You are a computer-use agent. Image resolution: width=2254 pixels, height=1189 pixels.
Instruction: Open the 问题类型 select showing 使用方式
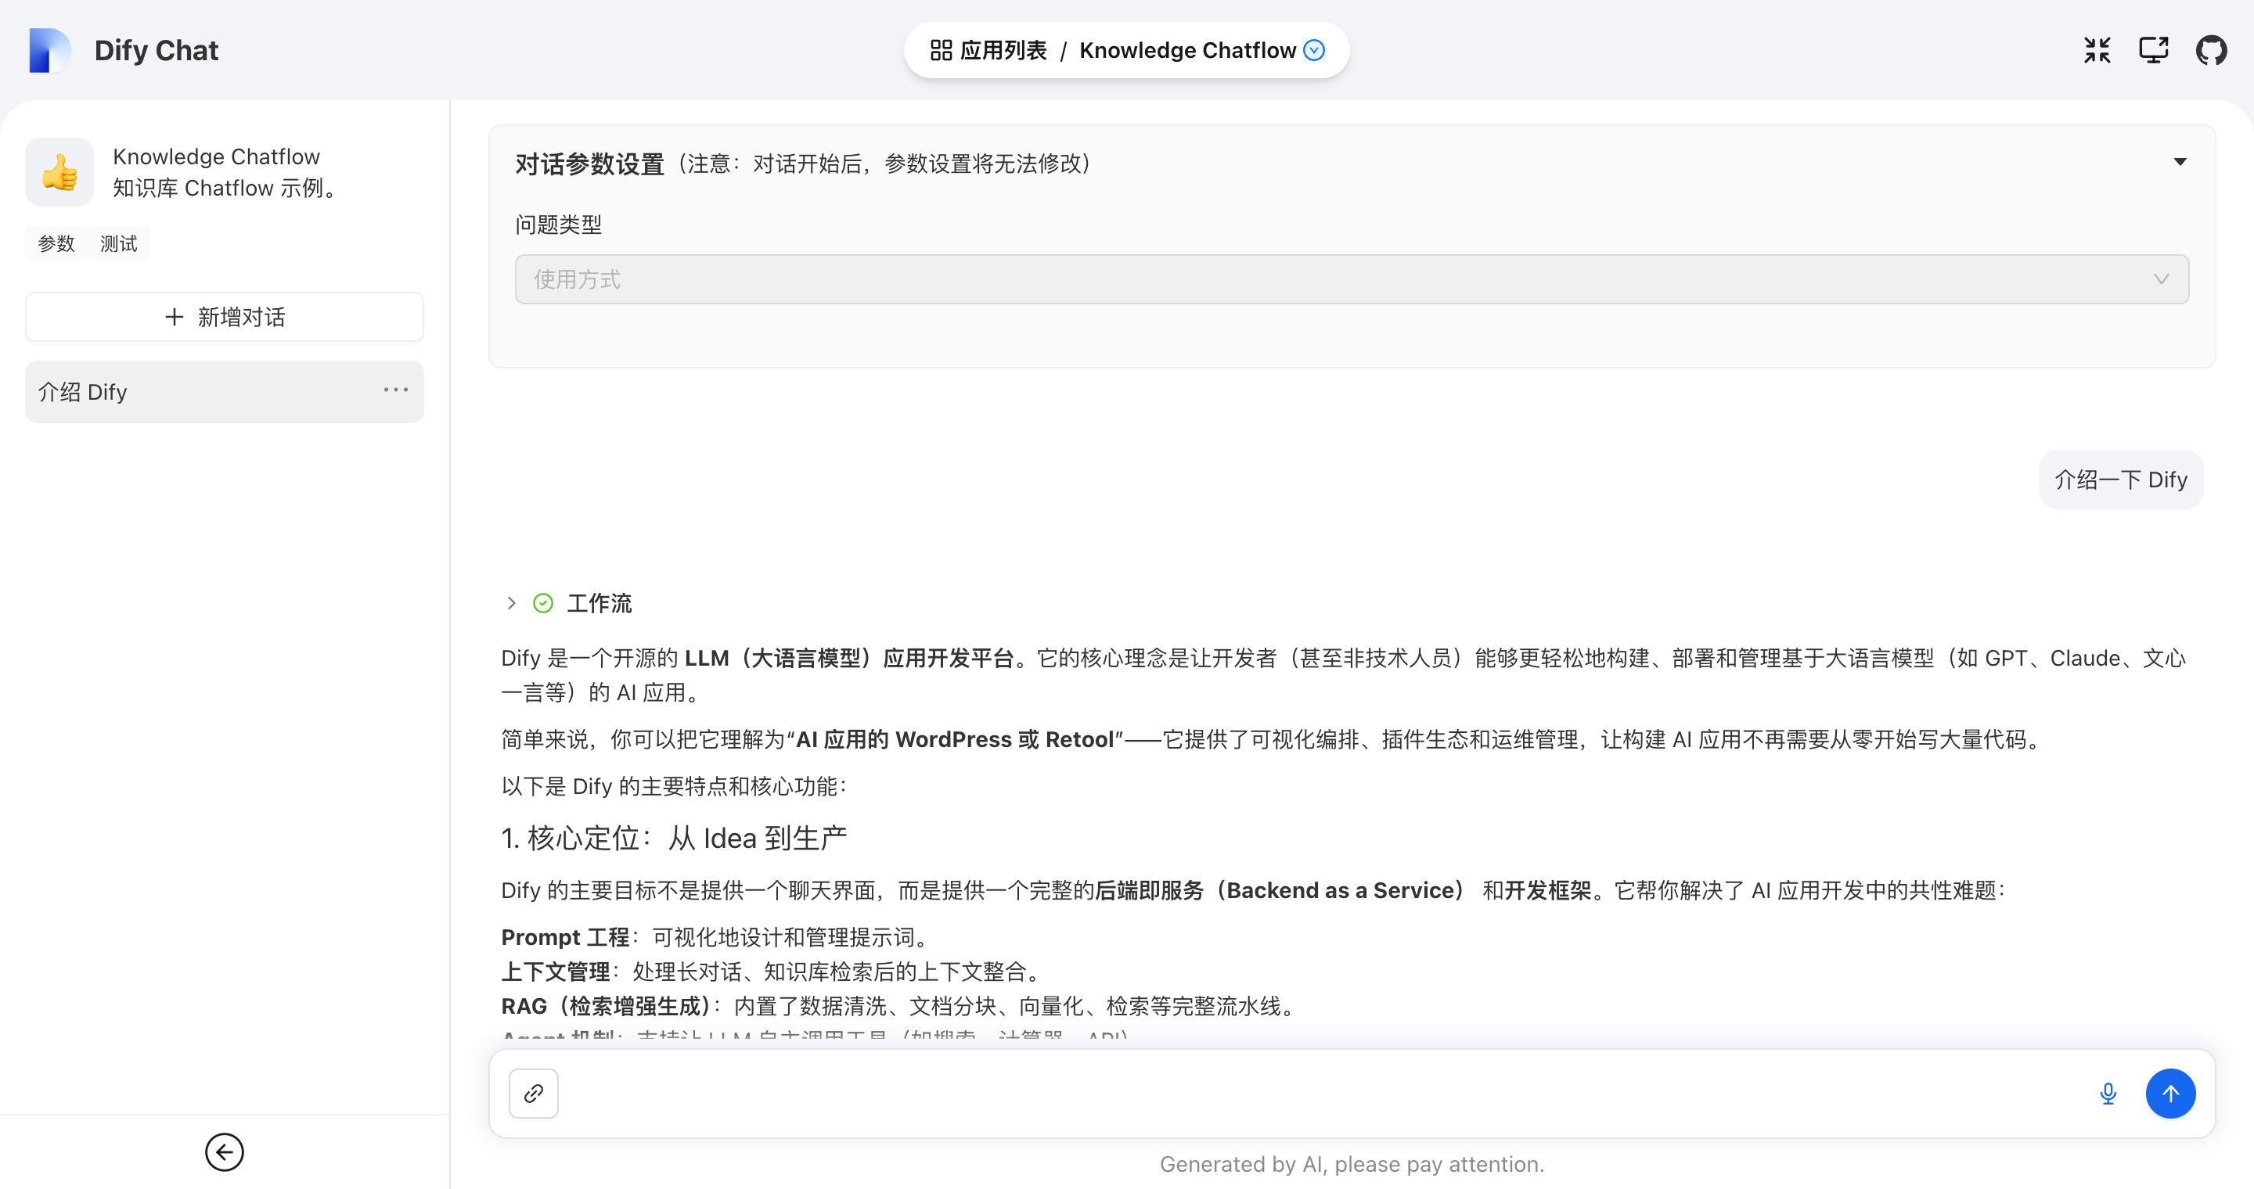(1352, 280)
